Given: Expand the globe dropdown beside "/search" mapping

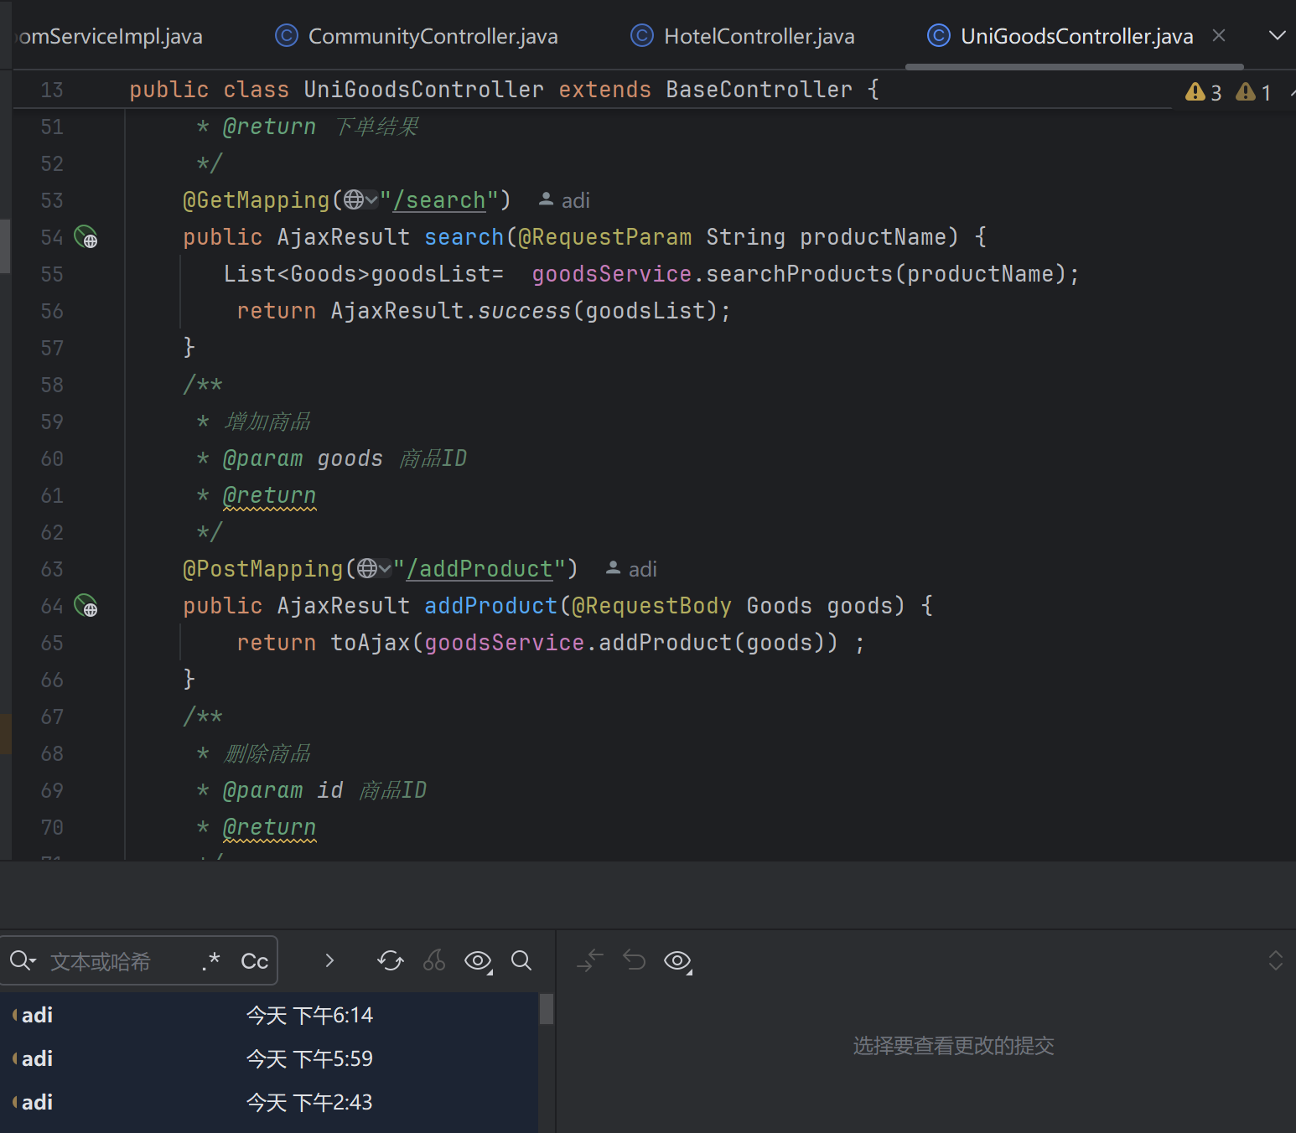Looking at the screenshot, I should click(x=361, y=200).
